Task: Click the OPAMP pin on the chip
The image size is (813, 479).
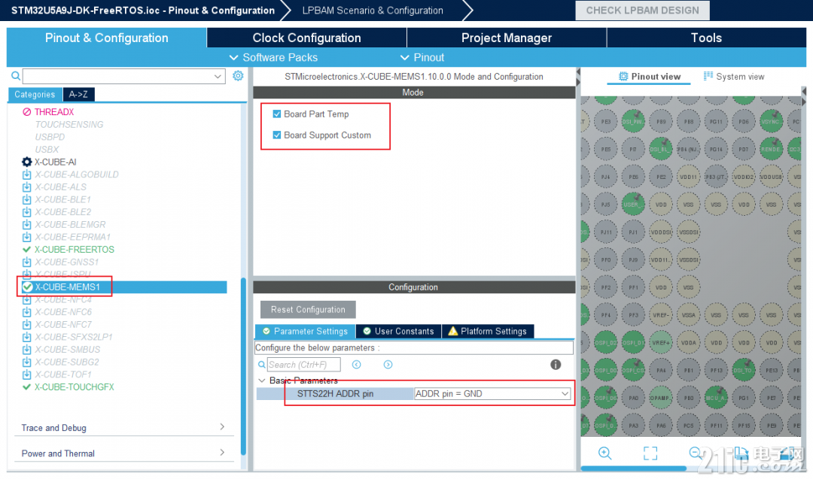Action: tap(660, 399)
